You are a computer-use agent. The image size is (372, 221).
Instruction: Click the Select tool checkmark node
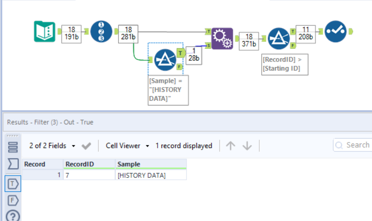click(336, 31)
